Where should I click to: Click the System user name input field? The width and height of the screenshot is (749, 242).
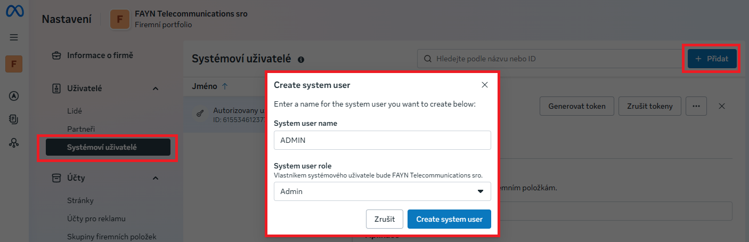382,140
